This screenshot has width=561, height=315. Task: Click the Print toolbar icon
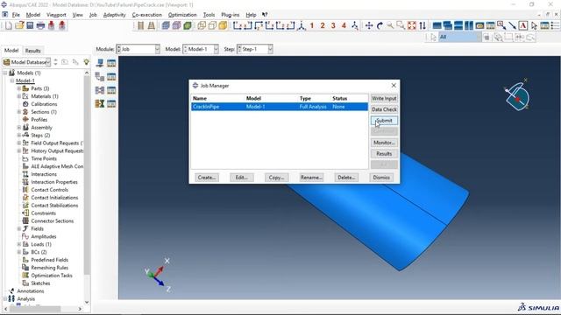click(x=40, y=25)
